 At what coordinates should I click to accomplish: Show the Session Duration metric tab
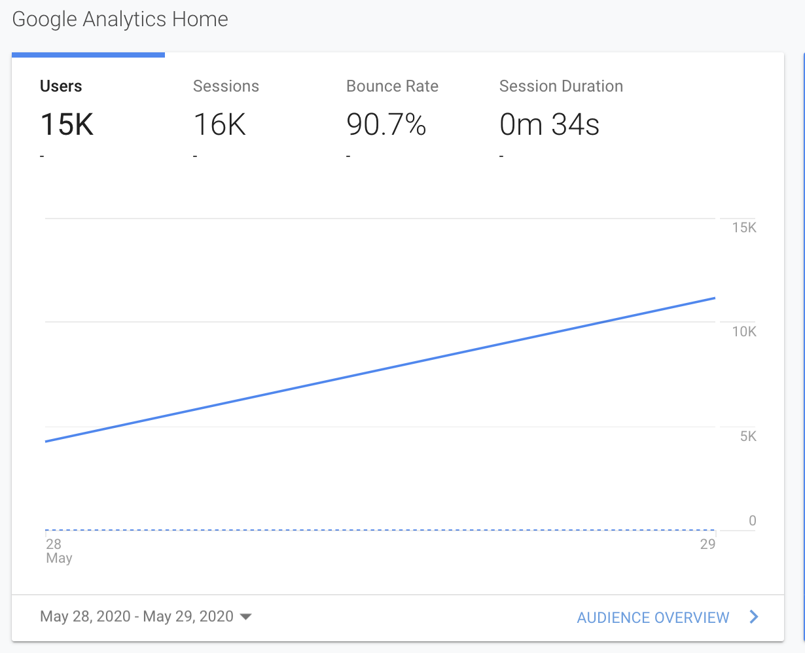tap(561, 86)
